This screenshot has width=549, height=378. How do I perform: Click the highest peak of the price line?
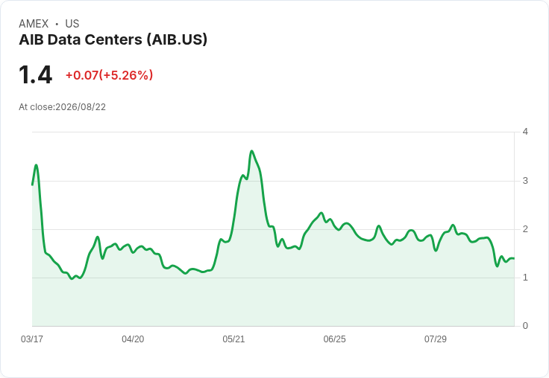(251, 151)
